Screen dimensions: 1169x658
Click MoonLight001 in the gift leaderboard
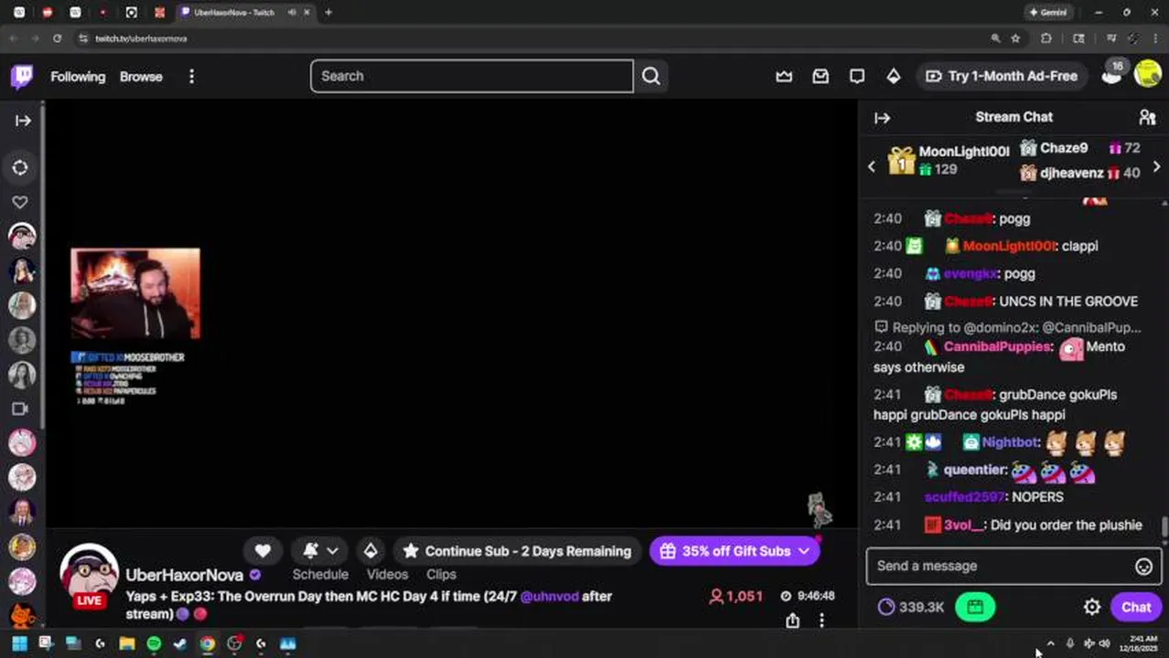[x=963, y=151]
